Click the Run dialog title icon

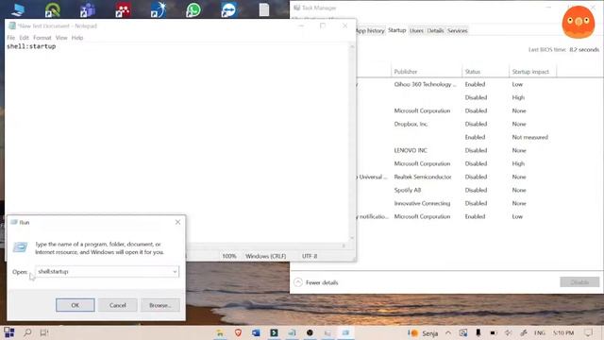coord(14,222)
